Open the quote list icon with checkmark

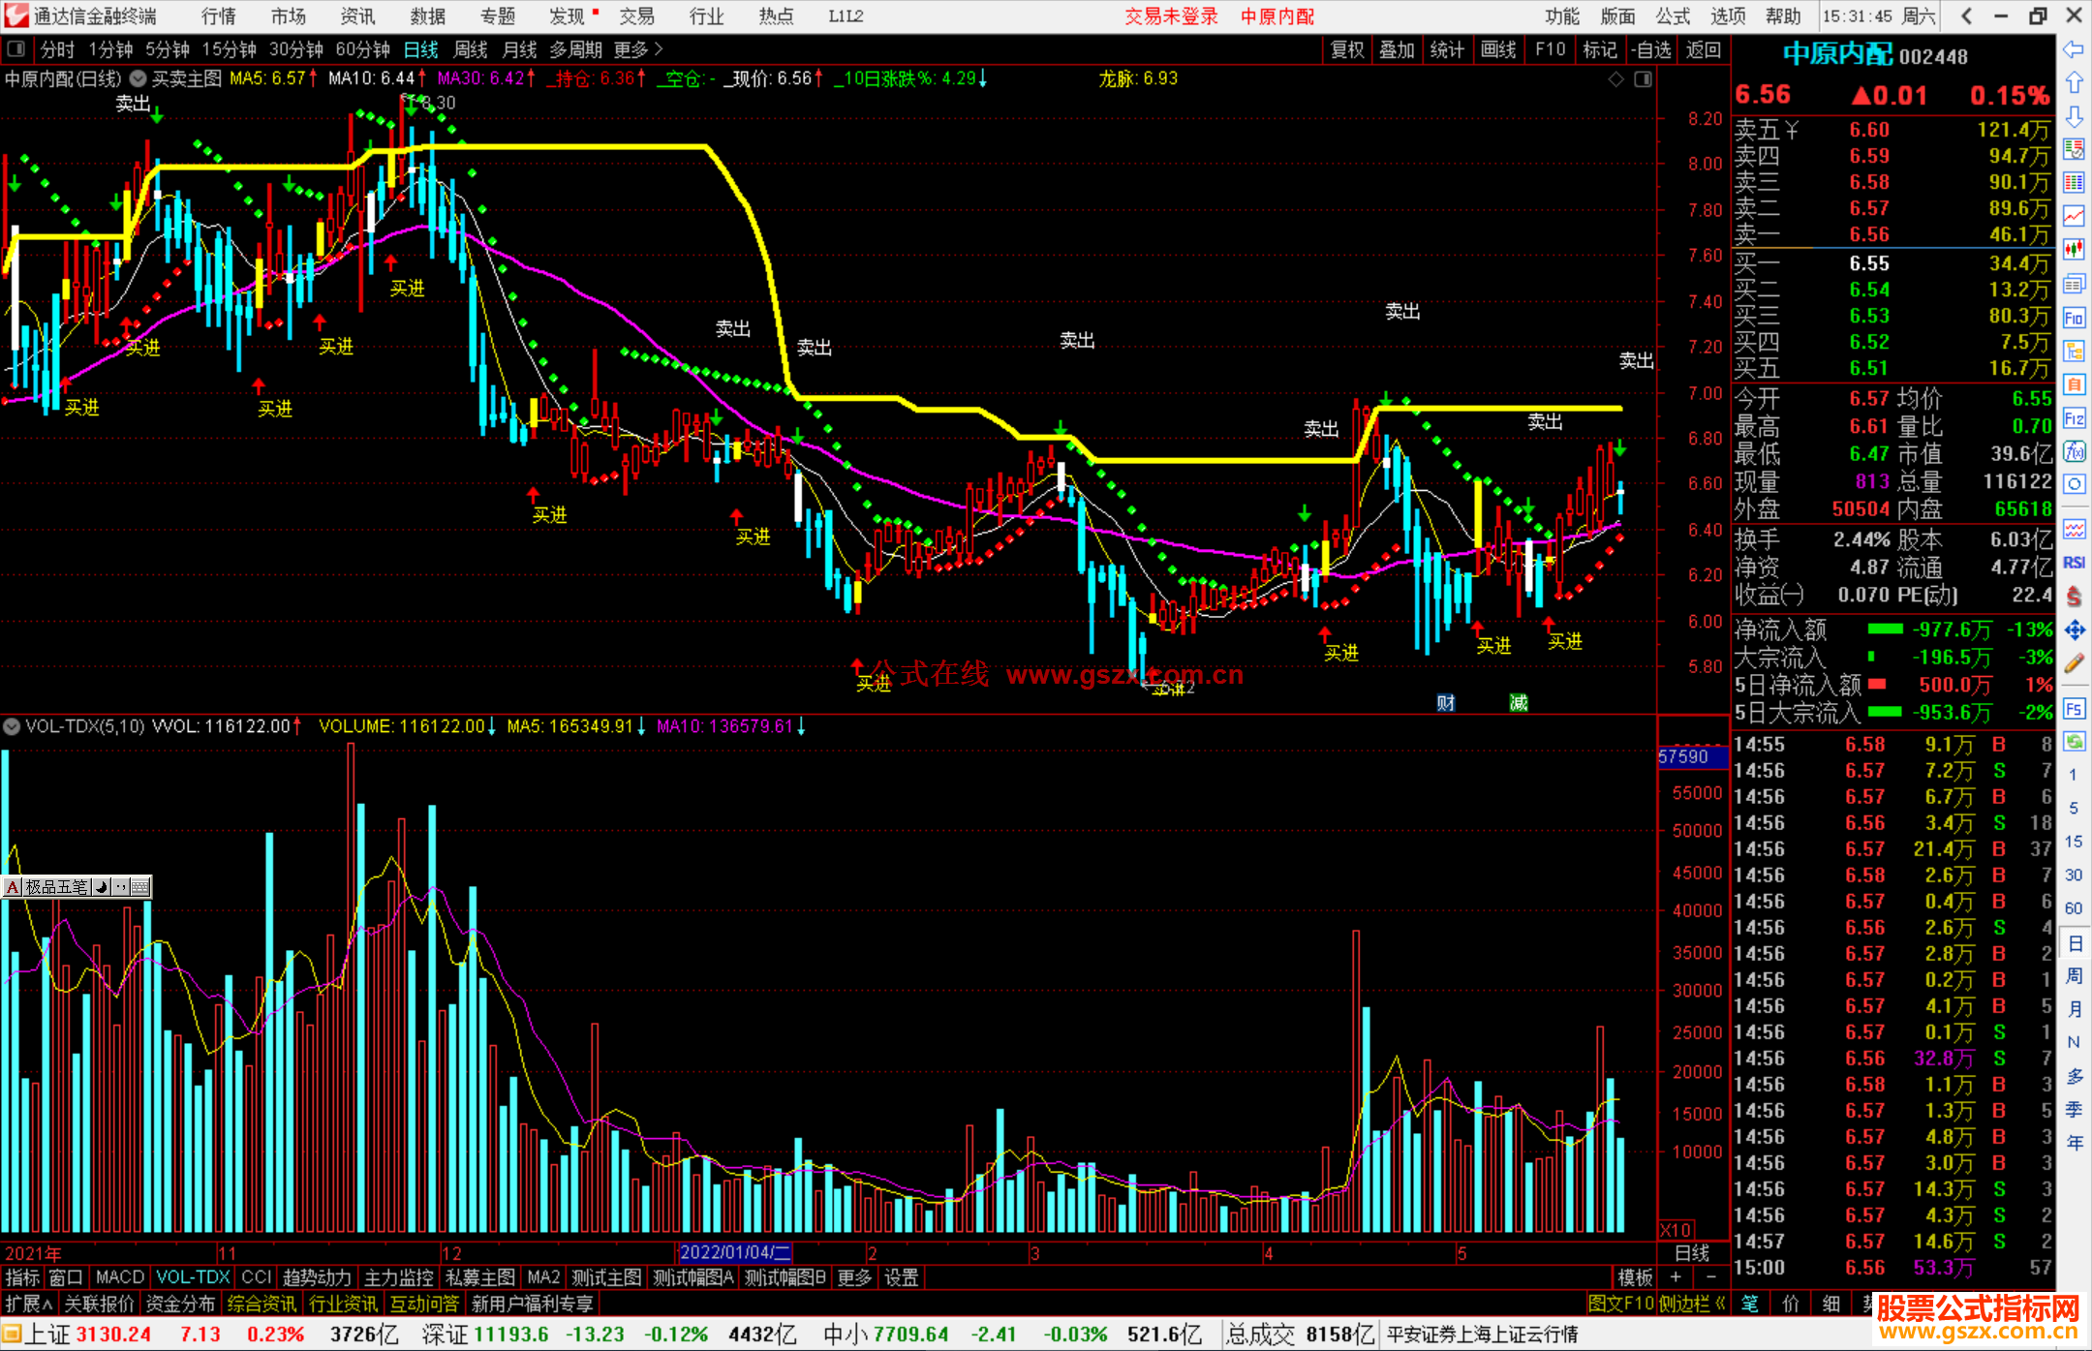[x=2074, y=149]
